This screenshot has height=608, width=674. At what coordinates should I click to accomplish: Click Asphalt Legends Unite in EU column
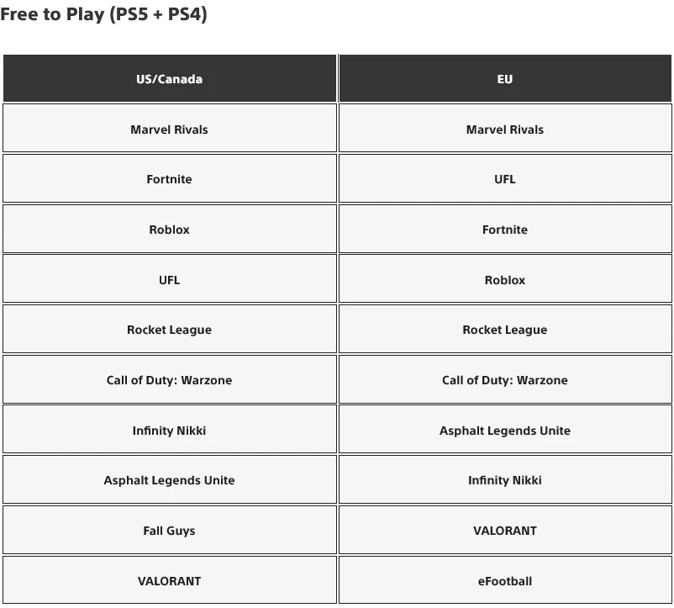[505, 429]
